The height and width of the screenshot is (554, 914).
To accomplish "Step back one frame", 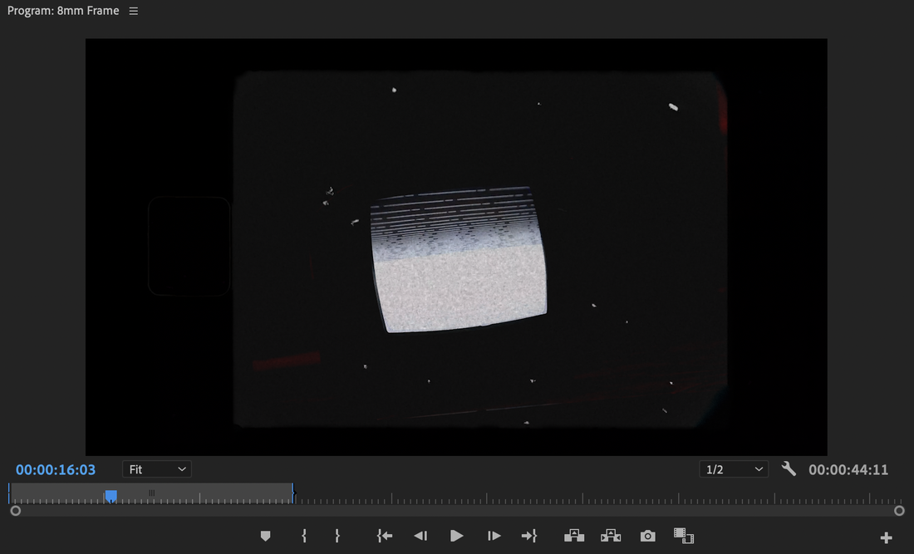I will [x=420, y=536].
